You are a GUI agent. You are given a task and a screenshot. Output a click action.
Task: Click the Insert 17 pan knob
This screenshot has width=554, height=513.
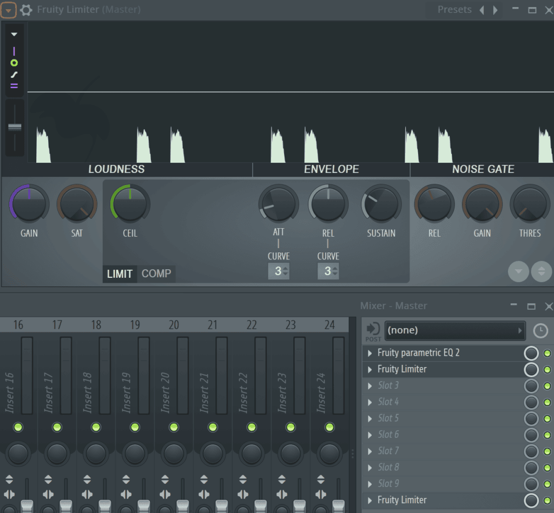57,454
